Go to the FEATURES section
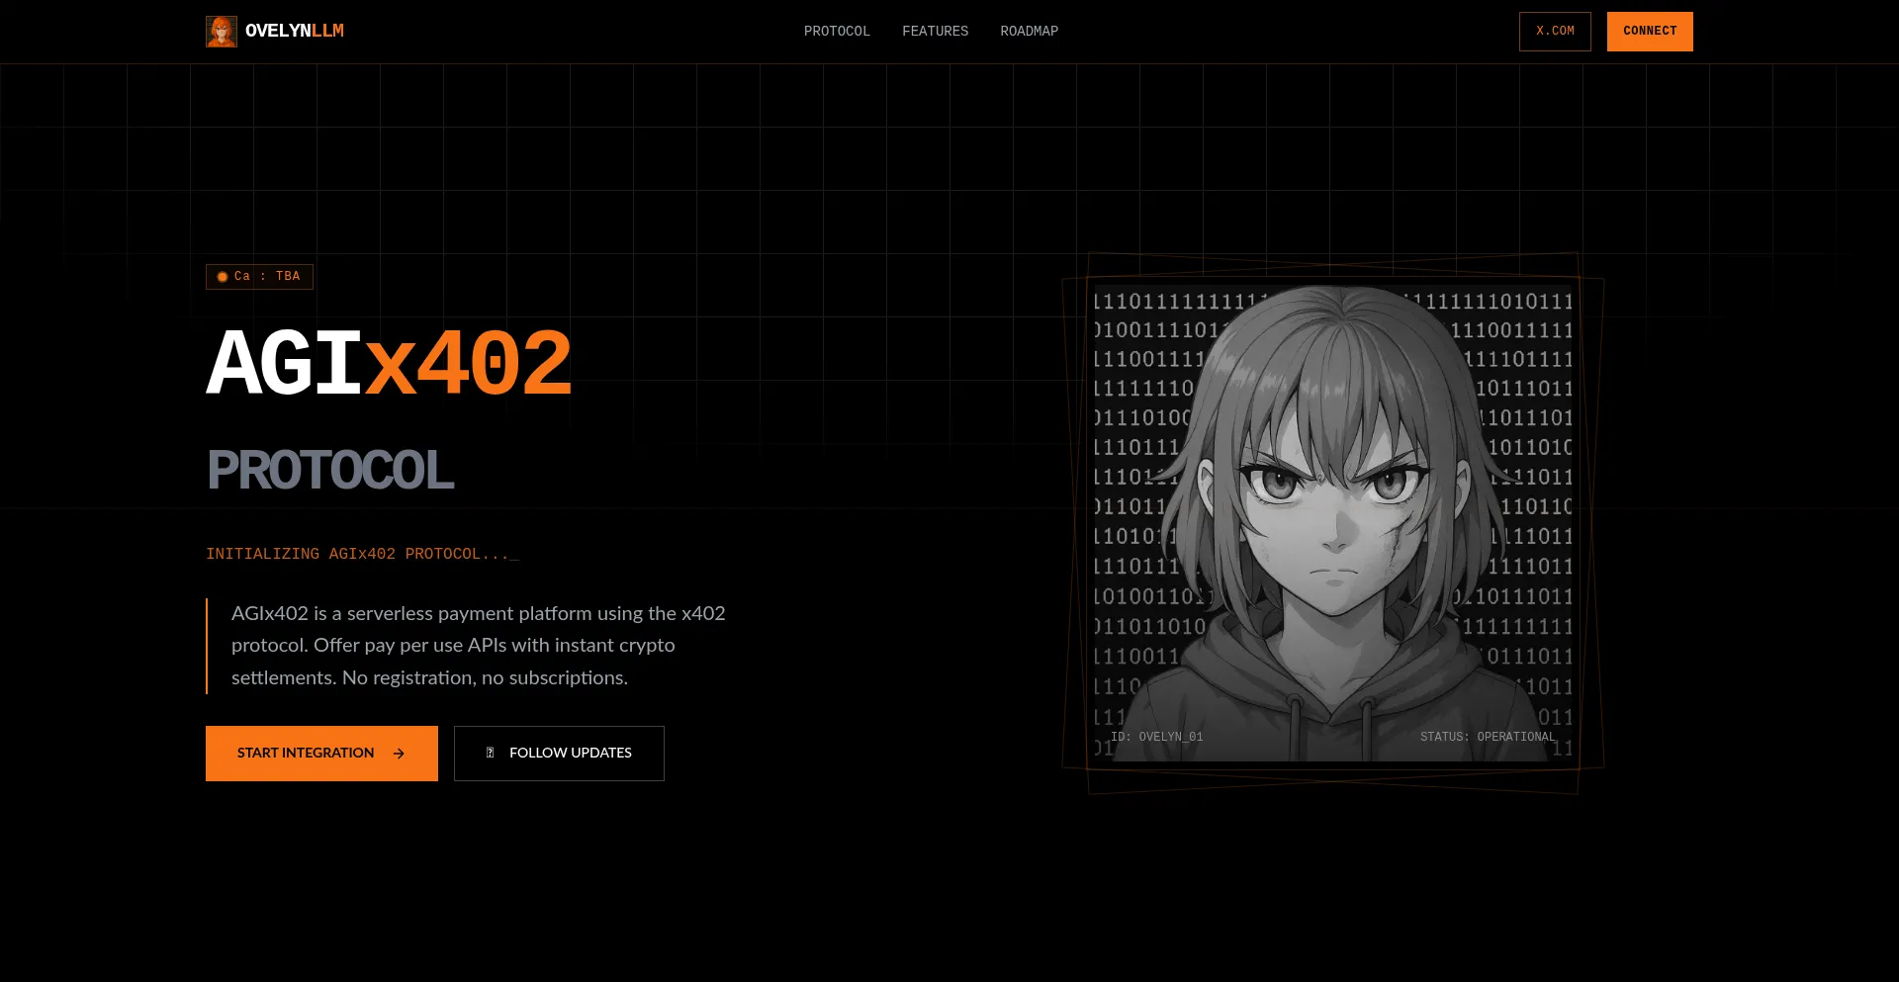 tap(935, 32)
